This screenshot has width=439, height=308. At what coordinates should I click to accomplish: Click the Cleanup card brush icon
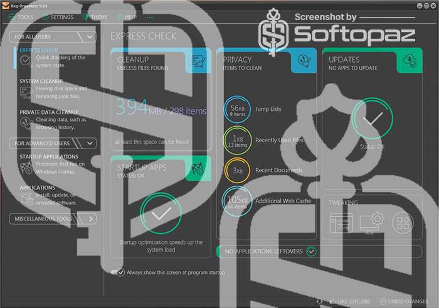(198, 61)
